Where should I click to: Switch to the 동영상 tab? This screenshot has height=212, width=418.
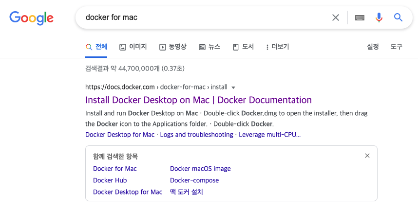[x=173, y=47]
